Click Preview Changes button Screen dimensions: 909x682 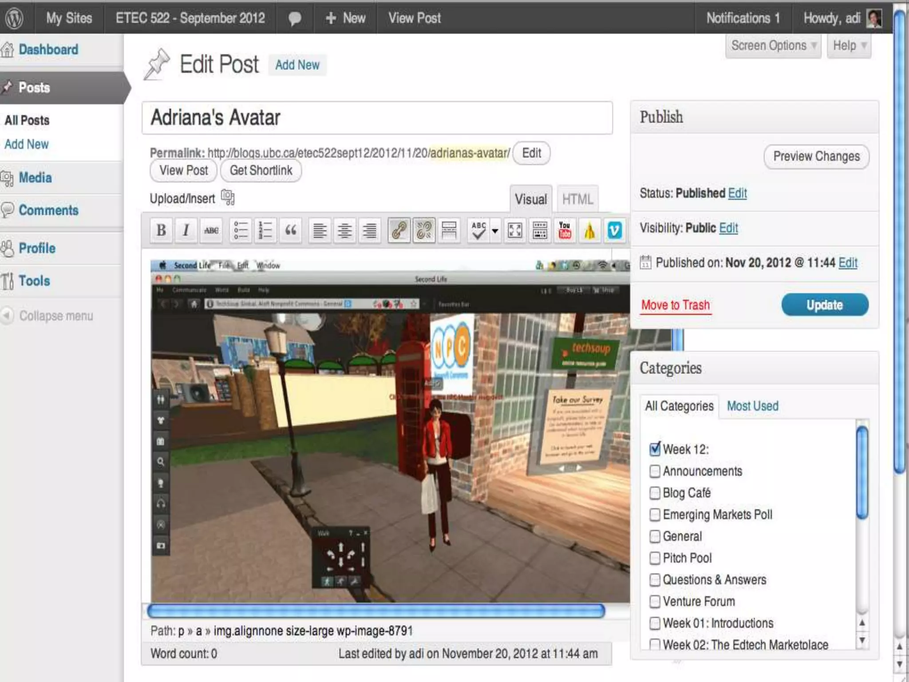(816, 156)
